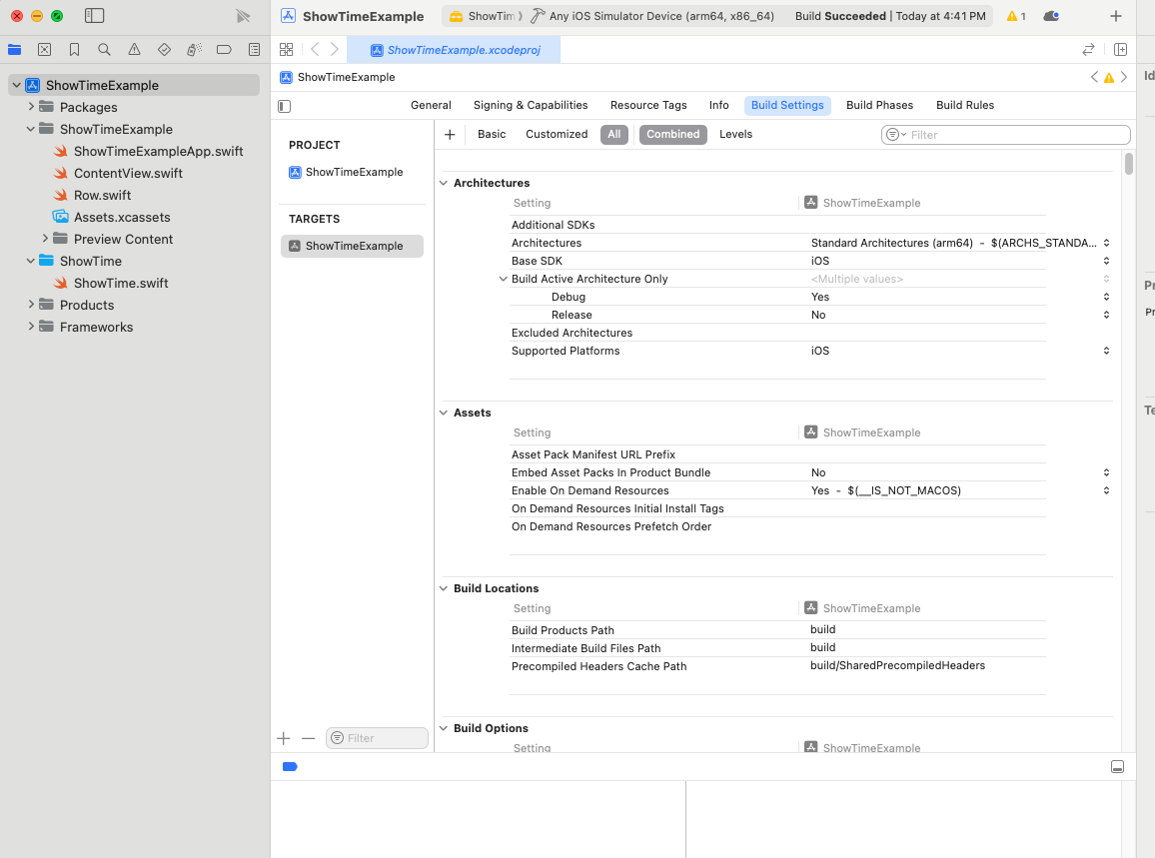This screenshot has width=1155, height=858.
Task: Switch to the Build Rules tab
Action: (x=965, y=105)
